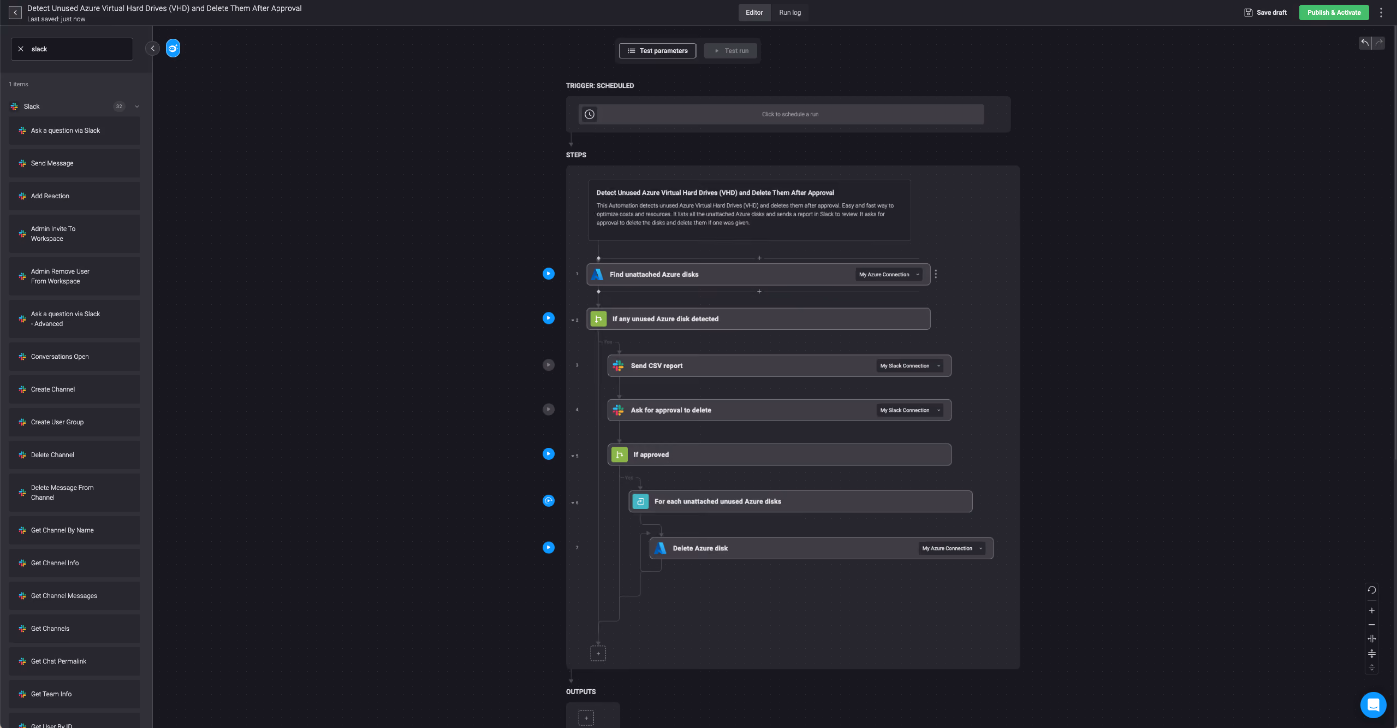Open My Azure Connection dropdown on Delete Azure disk

click(953, 548)
